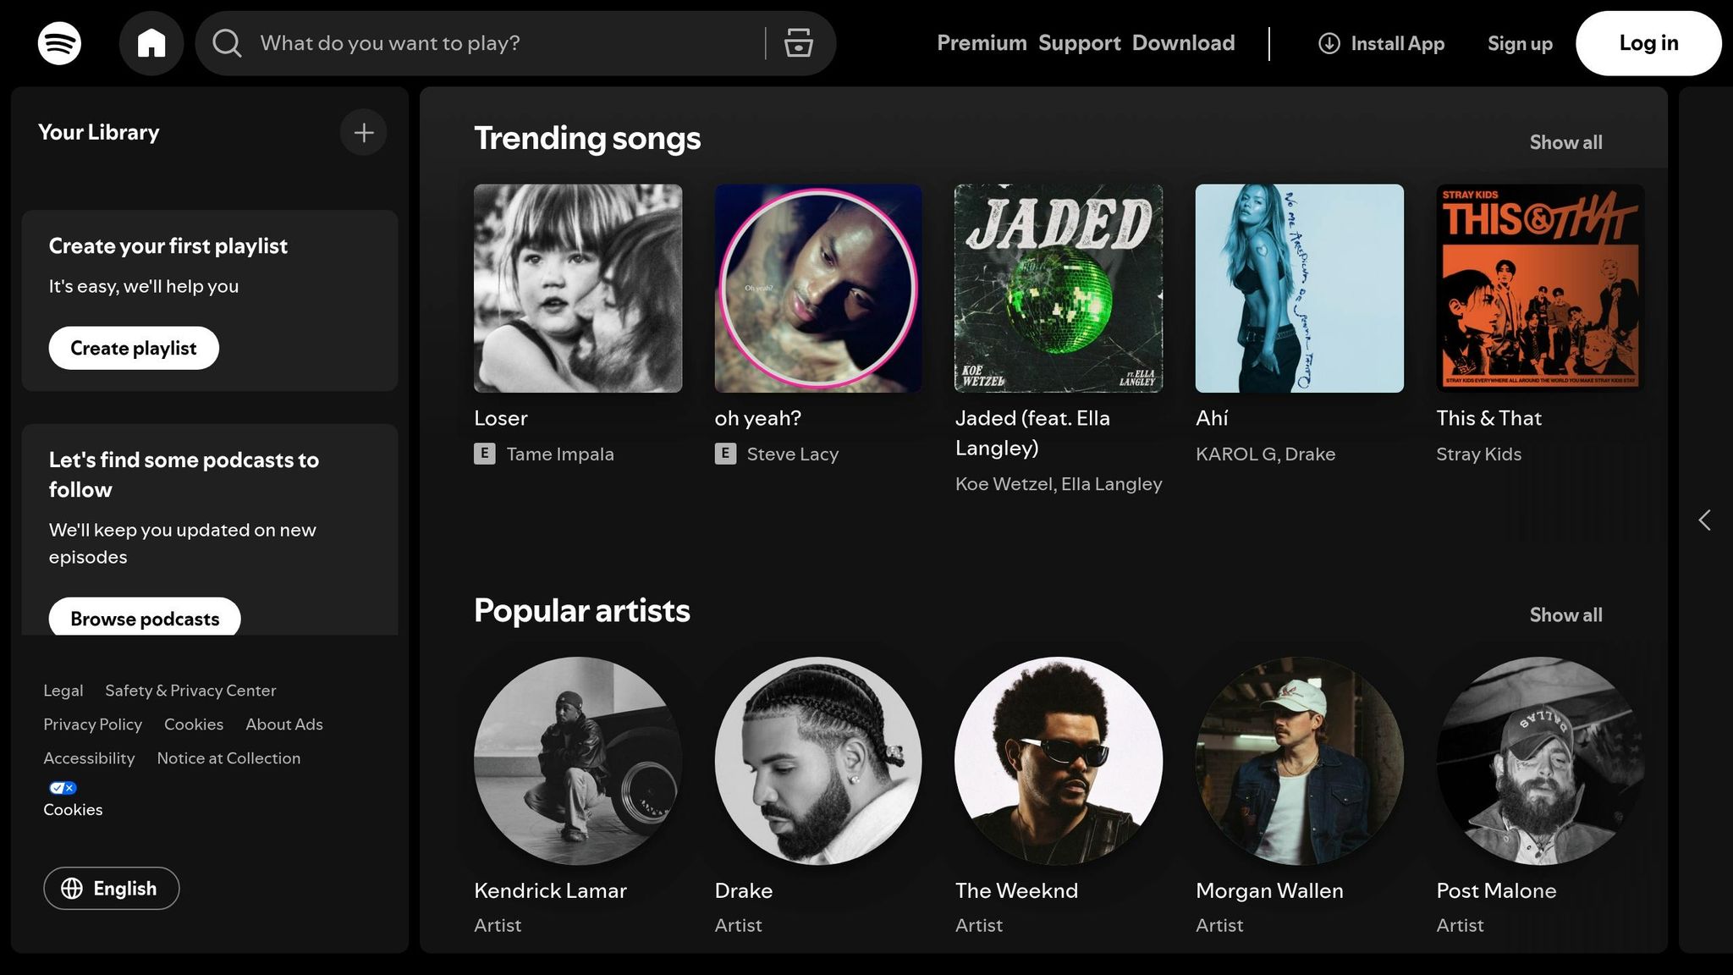The image size is (1733, 975).
Task: Open The Weeknd artist photo
Action: tap(1059, 761)
